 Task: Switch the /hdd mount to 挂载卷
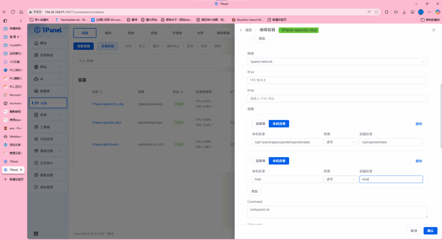[x=260, y=161]
